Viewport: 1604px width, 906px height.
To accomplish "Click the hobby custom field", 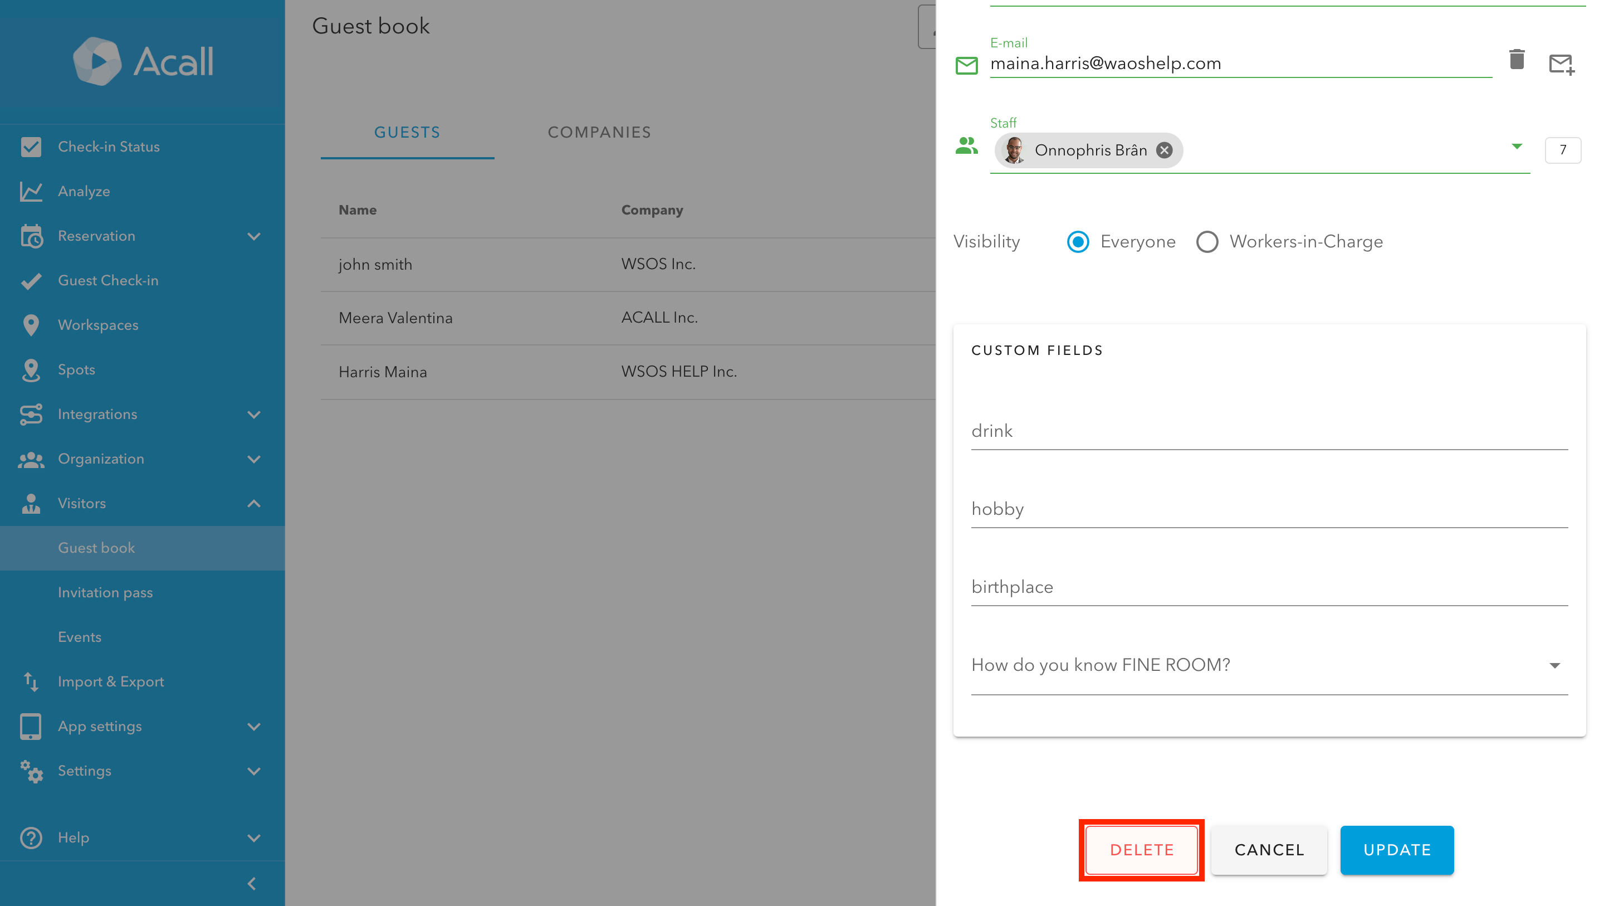I will tap(1270, 509).
